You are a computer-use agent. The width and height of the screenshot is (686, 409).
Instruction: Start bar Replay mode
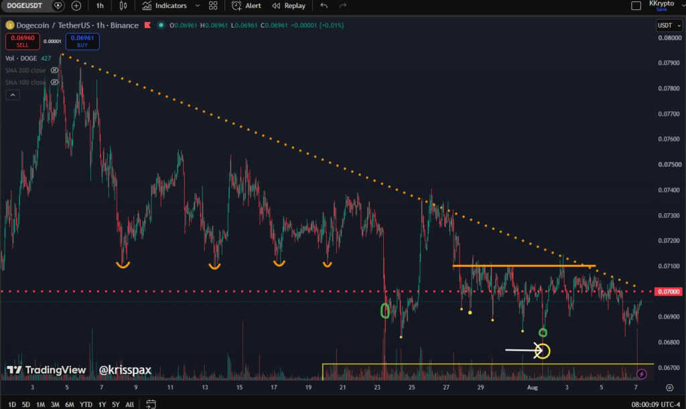(289, 5)
